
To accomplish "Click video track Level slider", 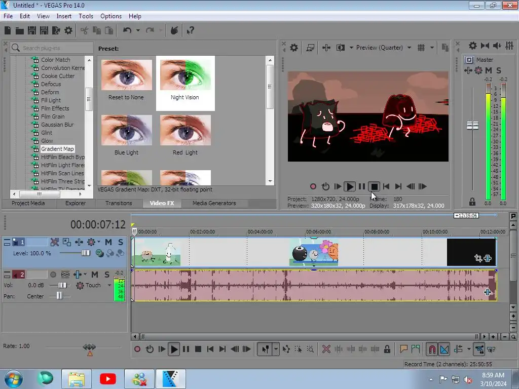I will tap(85, 253).
